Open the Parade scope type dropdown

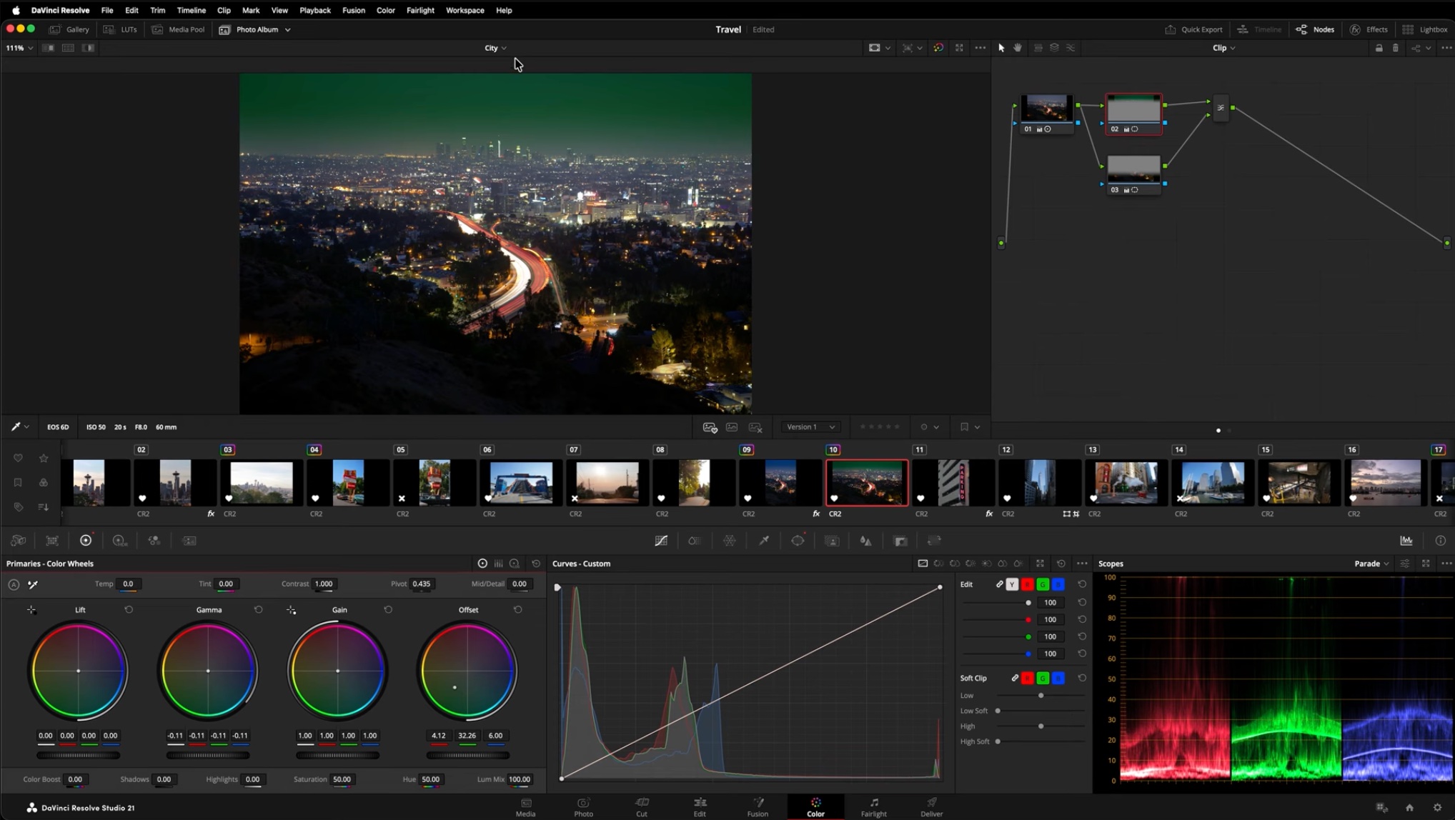click(x=1371, y=564)
